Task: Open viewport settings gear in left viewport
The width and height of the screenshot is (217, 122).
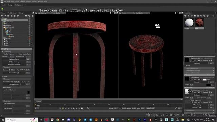Action: pyautogui.click(x=111, y=13)
